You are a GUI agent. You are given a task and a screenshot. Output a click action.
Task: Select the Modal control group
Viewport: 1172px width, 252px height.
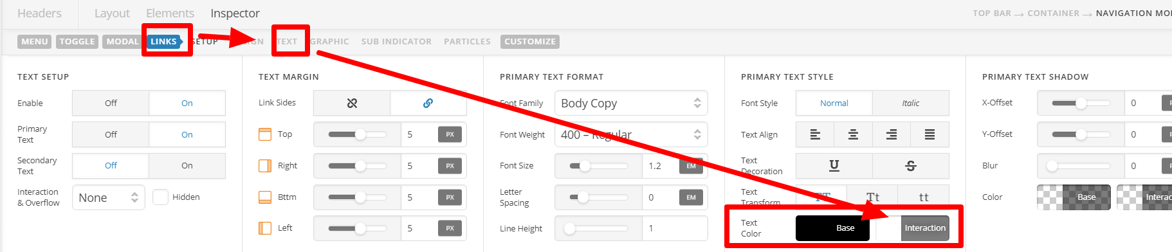tap(122, 42)
